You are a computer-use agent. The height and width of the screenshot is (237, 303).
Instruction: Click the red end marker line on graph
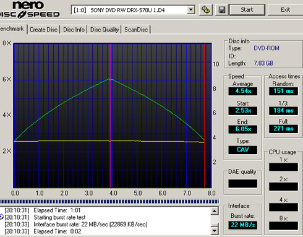tap(204, 116)
